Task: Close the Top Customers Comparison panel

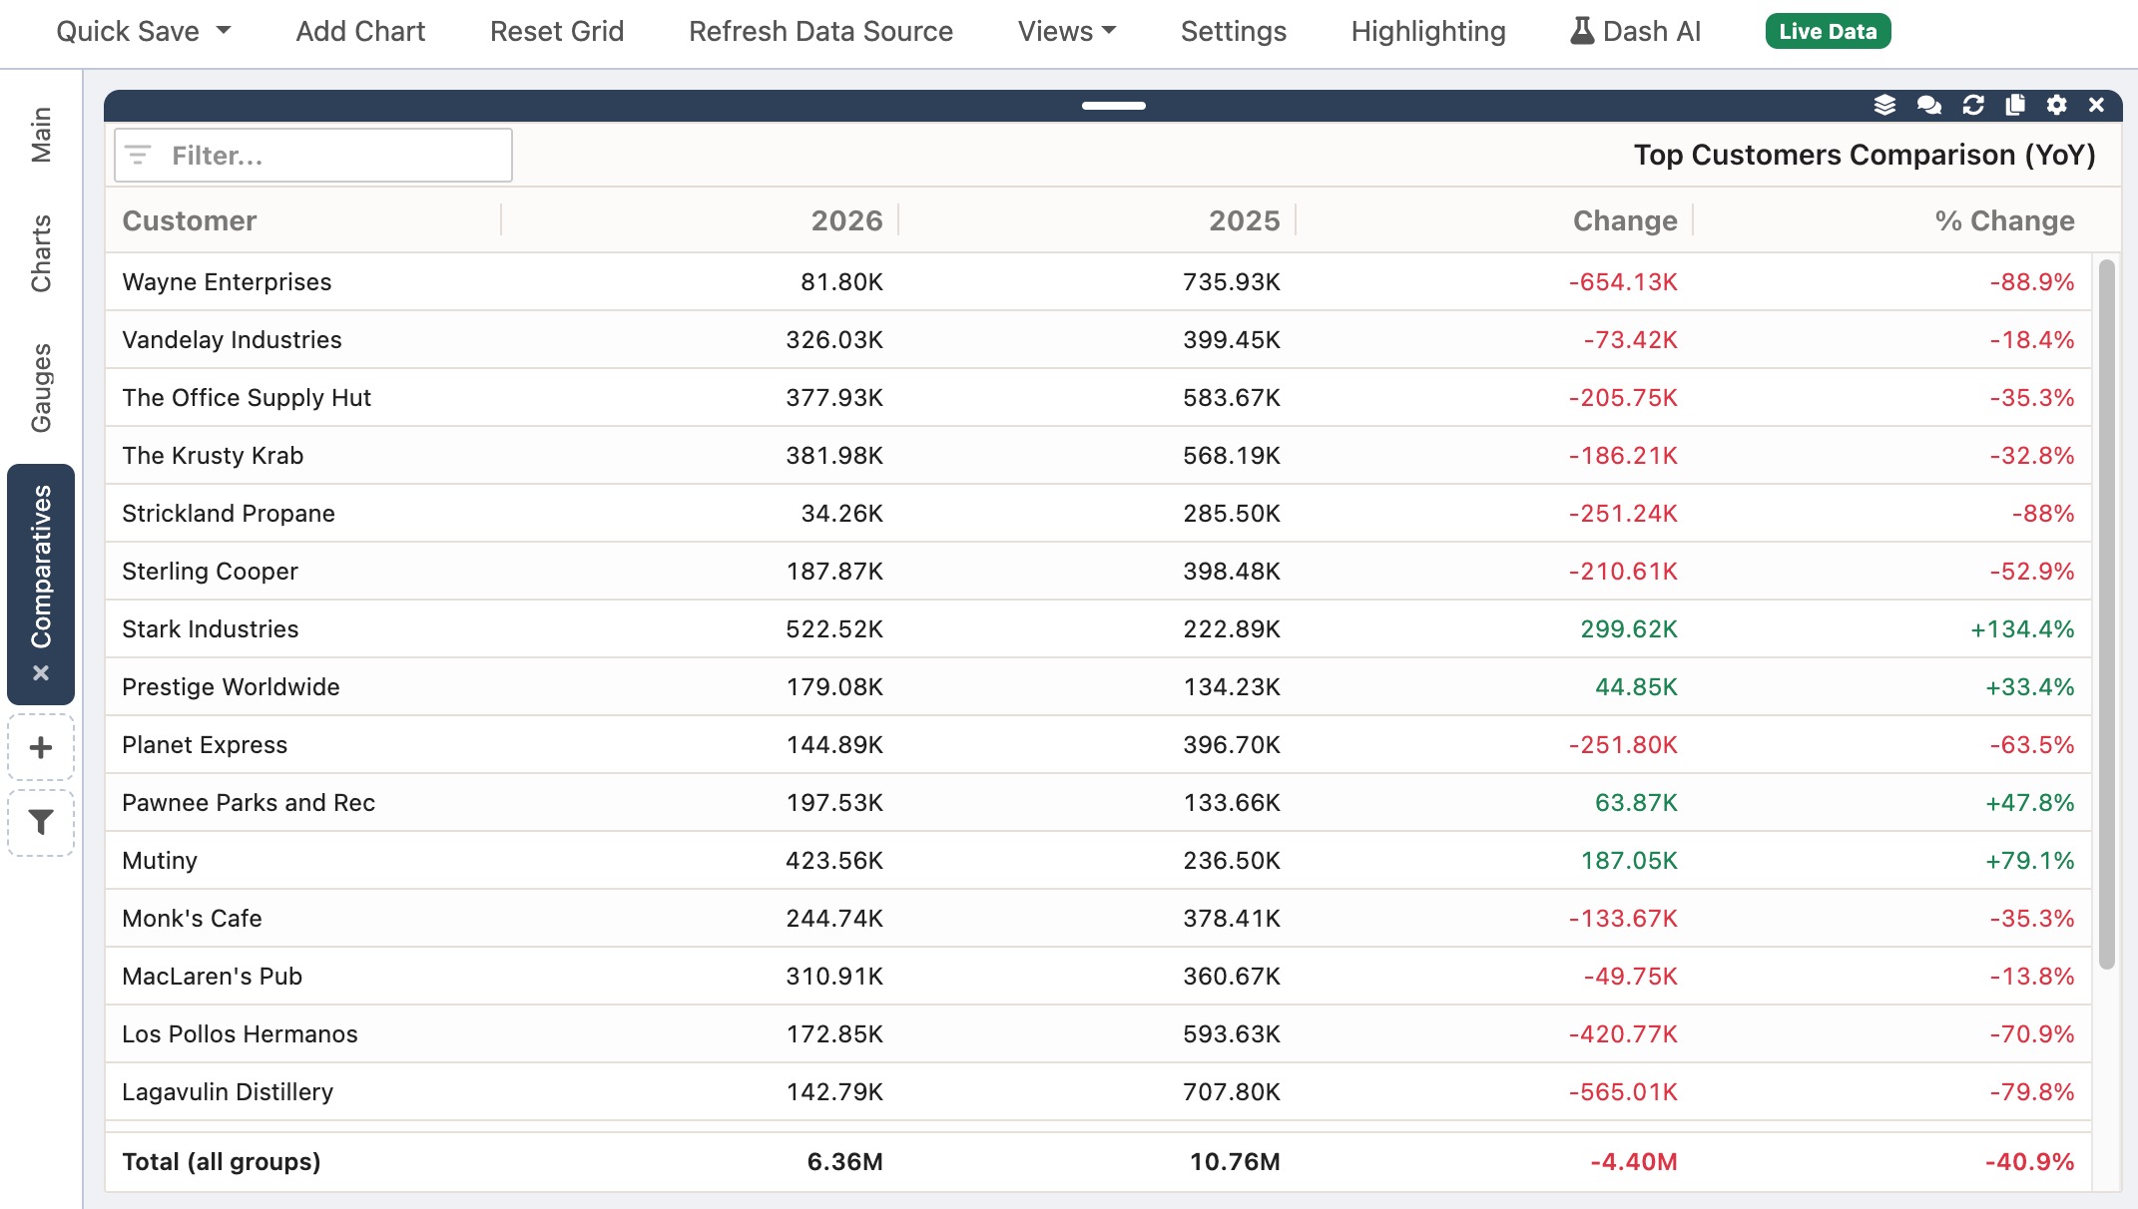Action: tap(2096, 105)
